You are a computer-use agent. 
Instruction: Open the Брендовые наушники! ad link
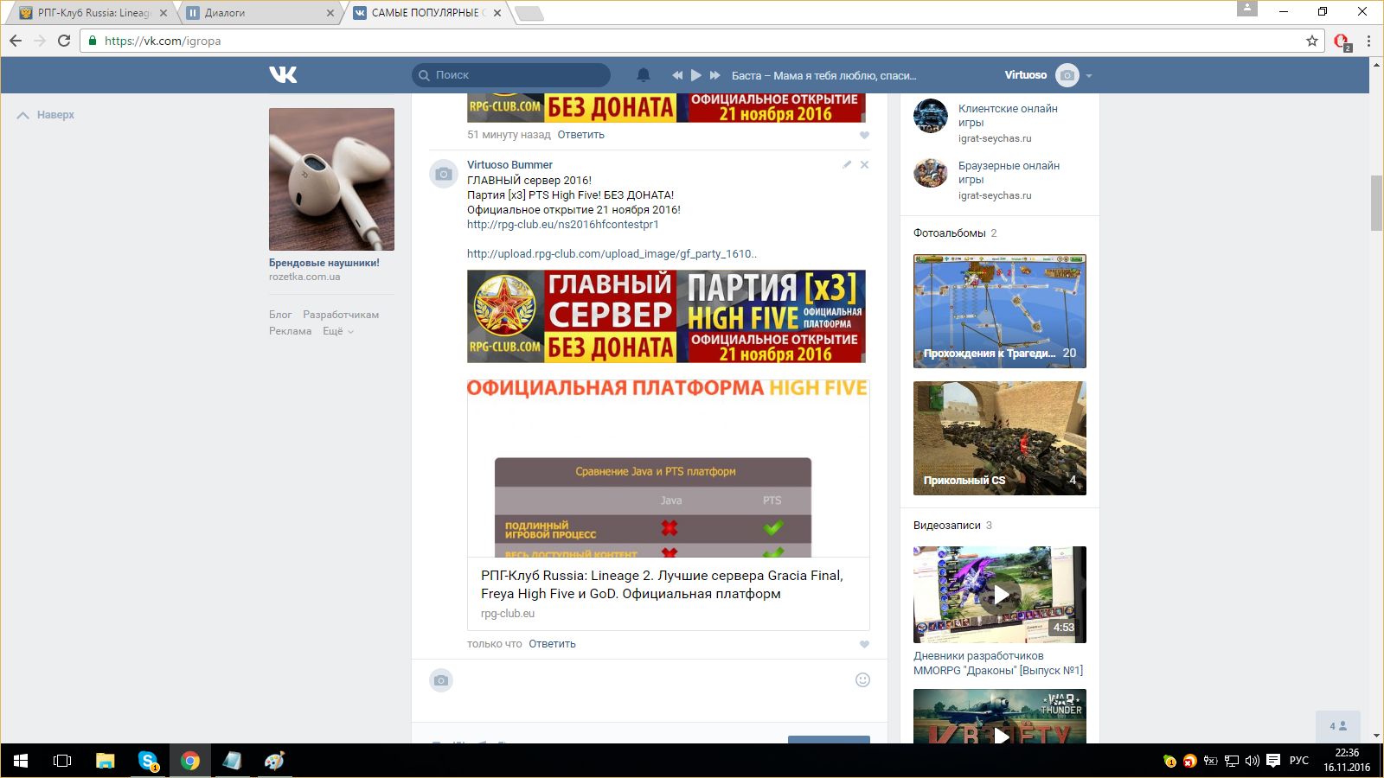click(x=324, y=263)
